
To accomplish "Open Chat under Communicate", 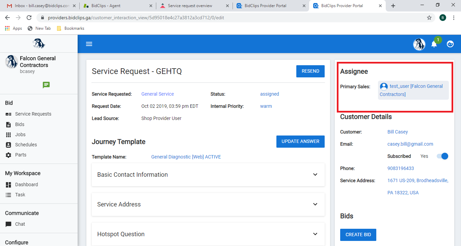I will pyautogui.click(x=20, y=224).
